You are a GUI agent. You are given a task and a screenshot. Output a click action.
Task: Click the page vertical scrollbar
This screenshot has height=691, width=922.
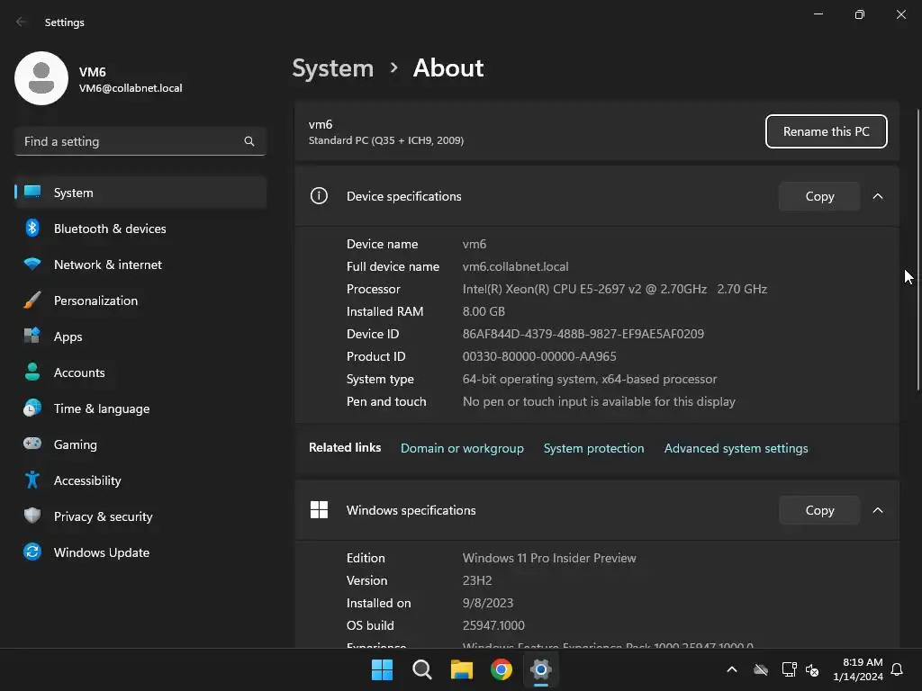(917, 250)
